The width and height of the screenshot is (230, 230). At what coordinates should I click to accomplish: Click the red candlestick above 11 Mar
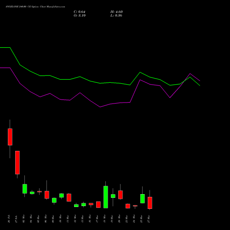pos(69,197)
